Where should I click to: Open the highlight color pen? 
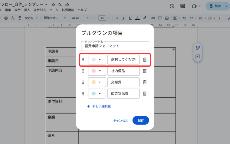pyautogui.click(x=145, y=18)
